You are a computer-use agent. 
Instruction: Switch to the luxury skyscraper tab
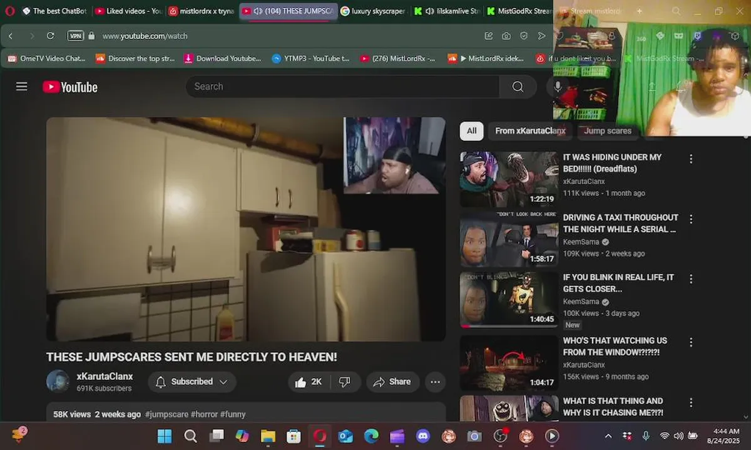373,11
